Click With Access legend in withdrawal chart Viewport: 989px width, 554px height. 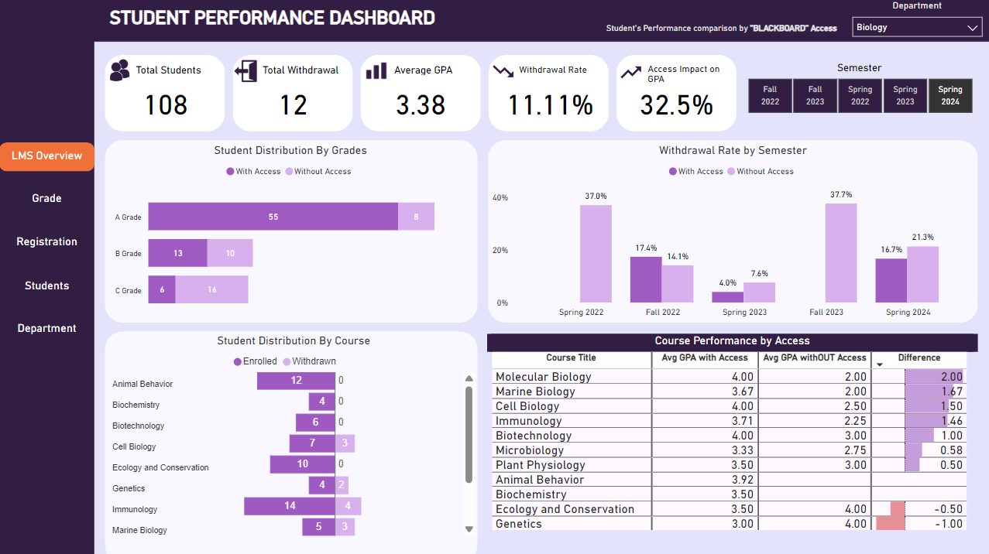(695, 172)
